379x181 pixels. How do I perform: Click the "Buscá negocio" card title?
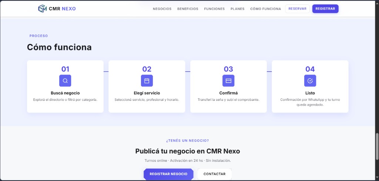coord(65,93)
